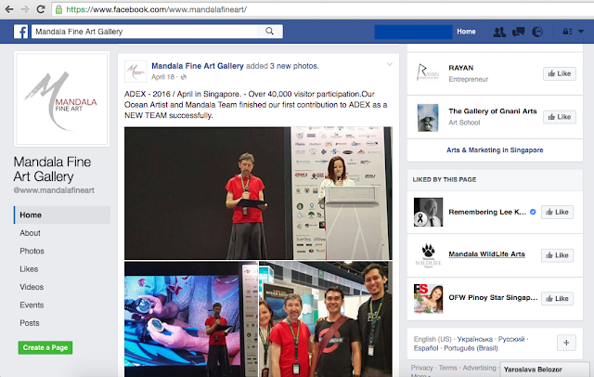Click the browser forward arrow
Viewport: 594px width, 377px height.
pos(25,9)
